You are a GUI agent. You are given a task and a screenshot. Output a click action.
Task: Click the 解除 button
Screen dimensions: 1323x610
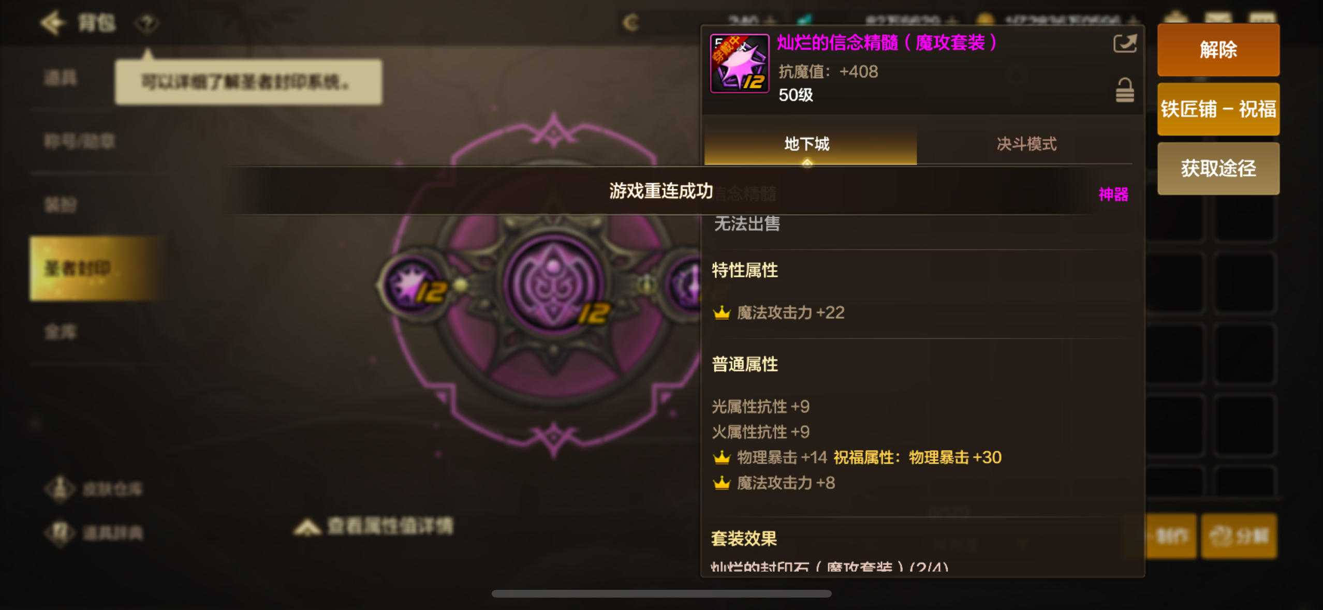click(1218, 50)
